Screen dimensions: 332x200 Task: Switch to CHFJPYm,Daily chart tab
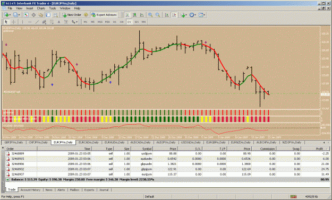pos(38,142)
